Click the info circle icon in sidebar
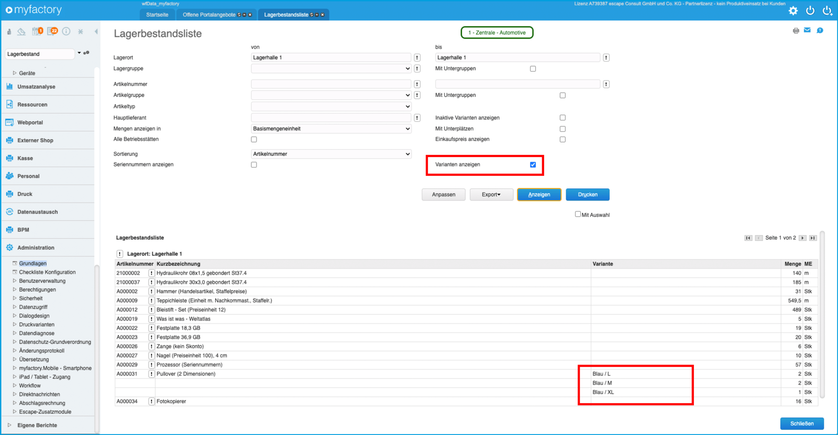This screenshot has height=435, width=838. (x=67, y=31)
